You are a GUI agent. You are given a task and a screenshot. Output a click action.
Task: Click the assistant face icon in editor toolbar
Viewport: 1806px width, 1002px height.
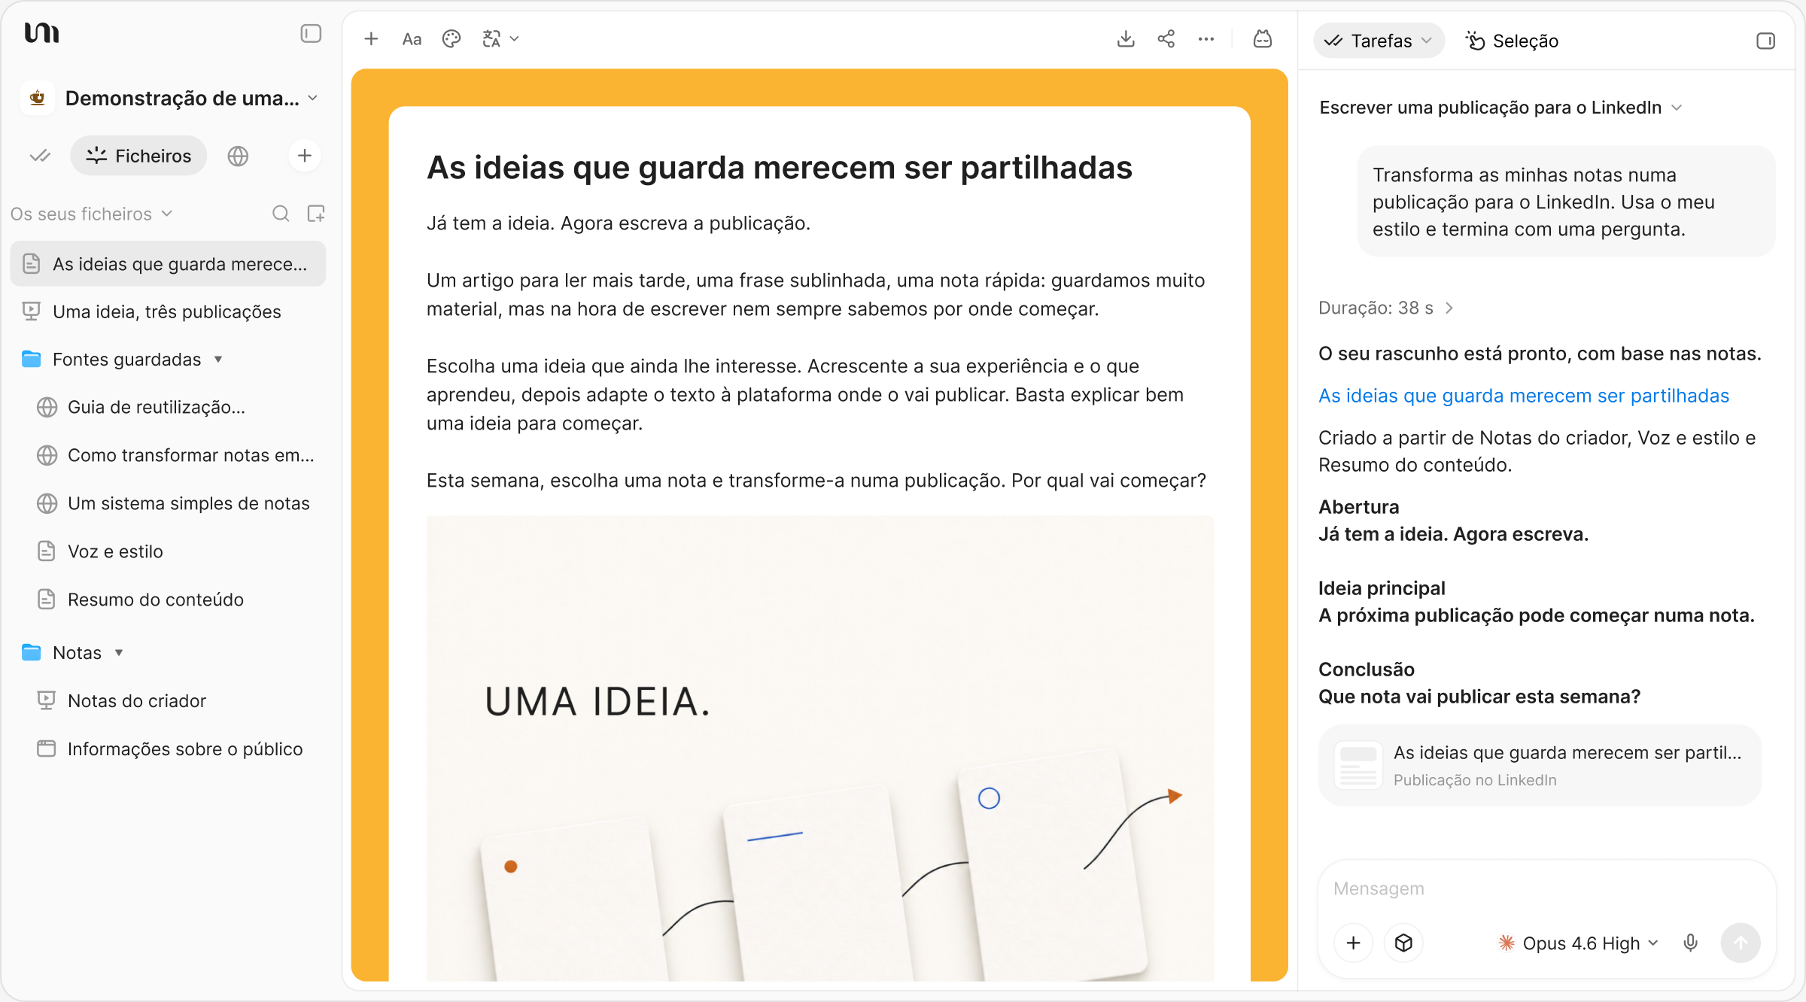1263,39
